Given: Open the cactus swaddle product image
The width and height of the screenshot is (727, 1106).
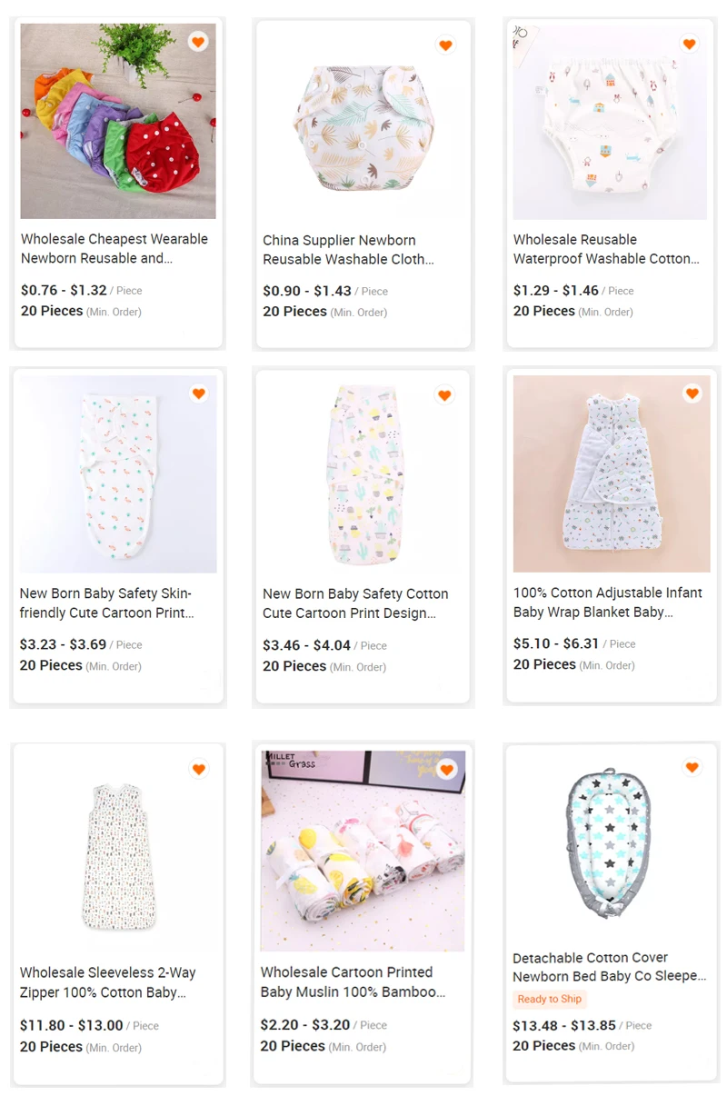Looking at the screenshot, I should pyautogui.click(x=363, y=472).
